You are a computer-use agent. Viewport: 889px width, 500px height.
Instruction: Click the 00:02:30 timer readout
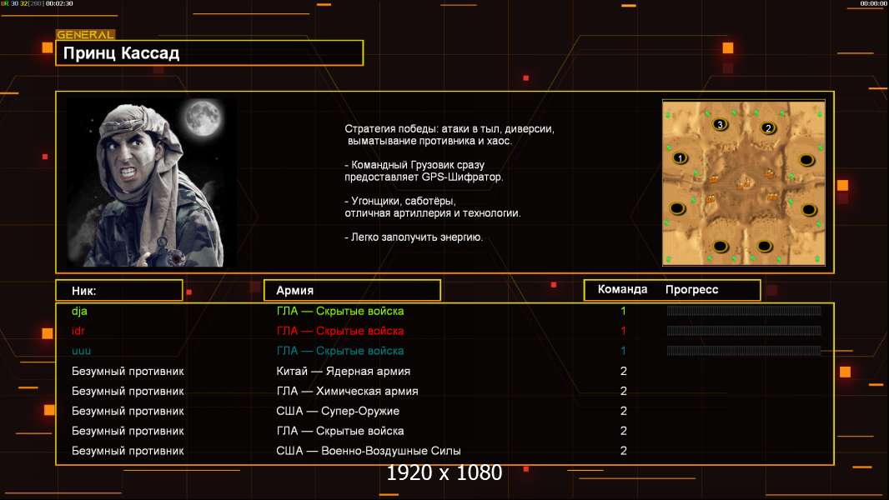(59, 3)
